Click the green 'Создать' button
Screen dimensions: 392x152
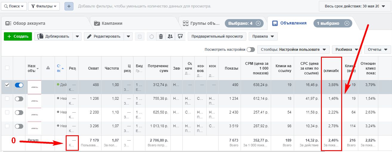[x=18, y=36]
